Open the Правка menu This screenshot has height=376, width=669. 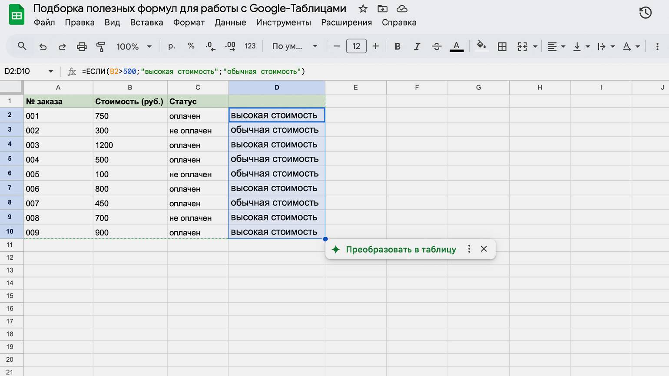pos(79,23)
